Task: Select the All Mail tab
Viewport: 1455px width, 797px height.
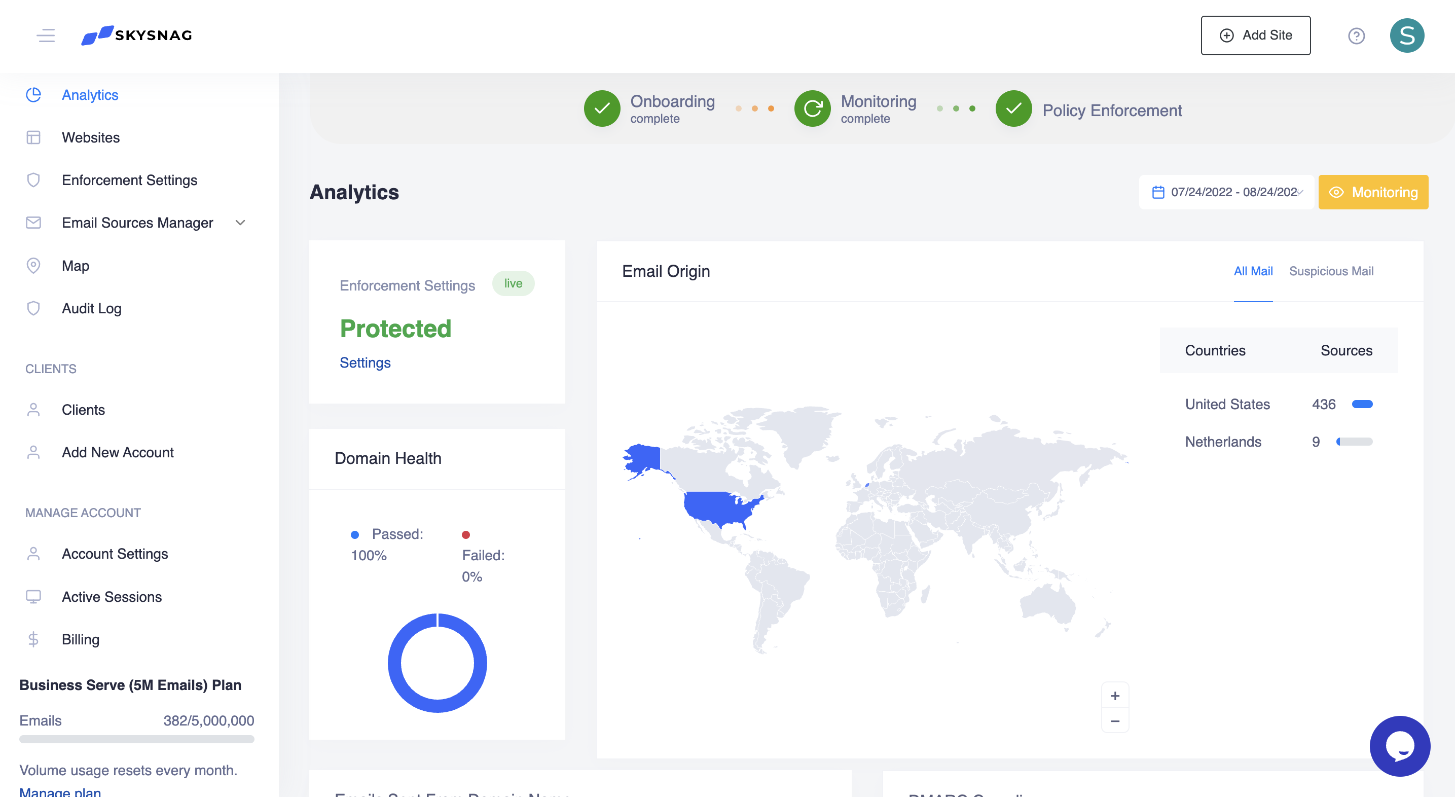Action: (x=1253, y=271)
